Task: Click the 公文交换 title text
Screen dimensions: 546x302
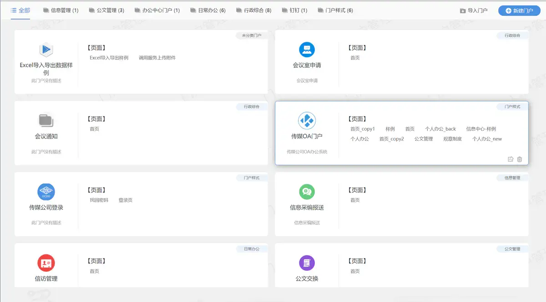Action: tap(307, 278)
